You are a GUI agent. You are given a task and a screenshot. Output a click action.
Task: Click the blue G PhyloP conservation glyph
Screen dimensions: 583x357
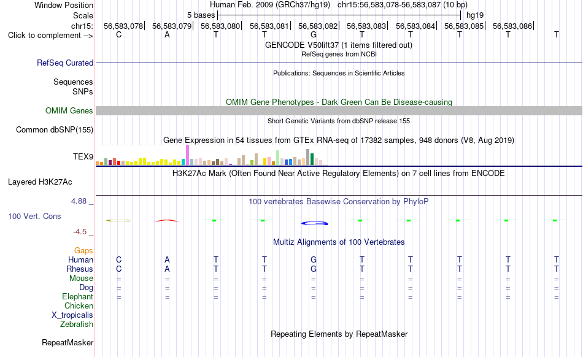pyautogui.click(x=314, y=223)
